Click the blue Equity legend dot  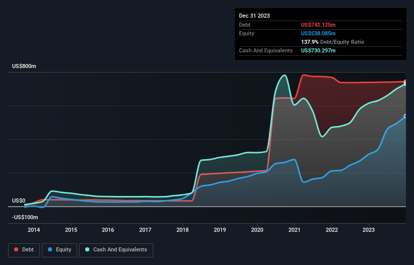click(50, 249)
